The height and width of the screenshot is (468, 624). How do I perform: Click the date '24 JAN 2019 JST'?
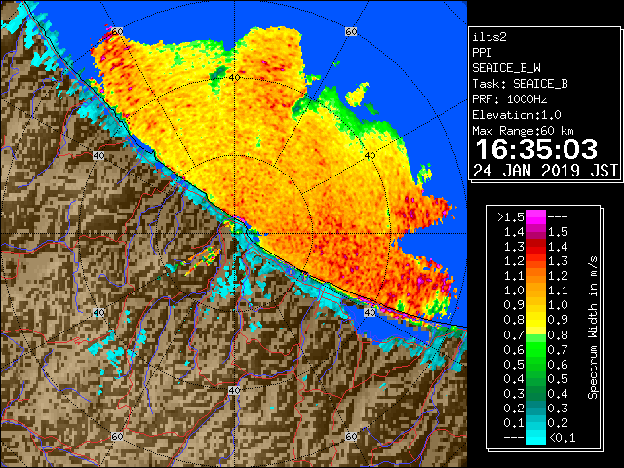545,171
